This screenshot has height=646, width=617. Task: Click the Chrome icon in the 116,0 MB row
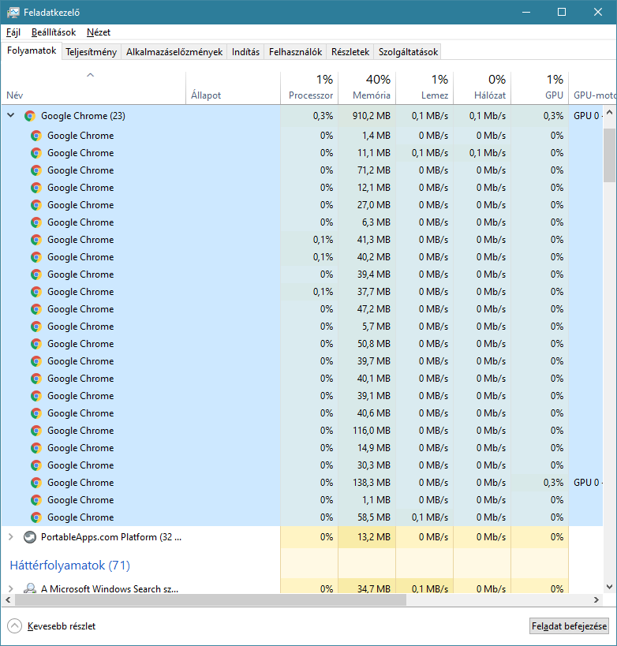coord(36,431)
